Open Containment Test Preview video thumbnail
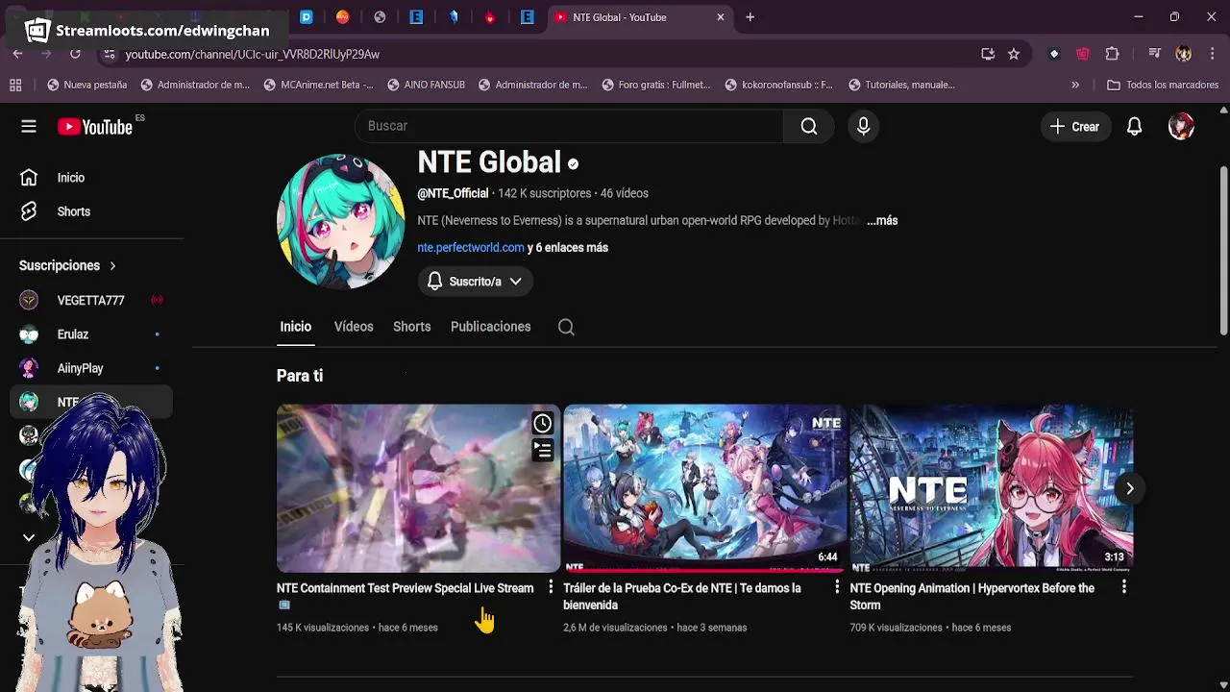The image size is (1230, 692). 418,488
